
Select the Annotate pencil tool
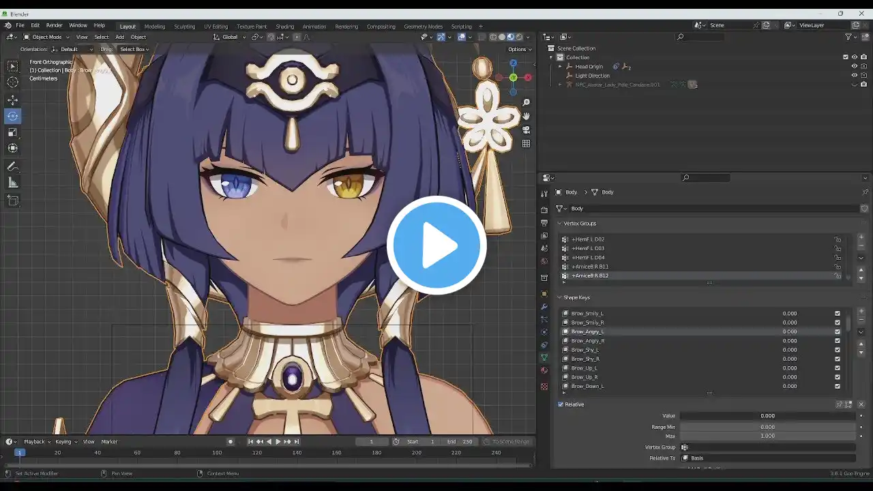[x=13, y=166]
